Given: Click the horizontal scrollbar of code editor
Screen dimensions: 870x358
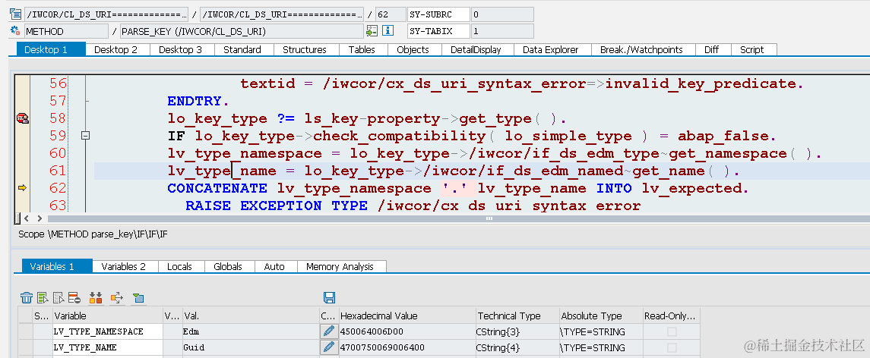Looking at the screenshot, I should click(458, 218).
